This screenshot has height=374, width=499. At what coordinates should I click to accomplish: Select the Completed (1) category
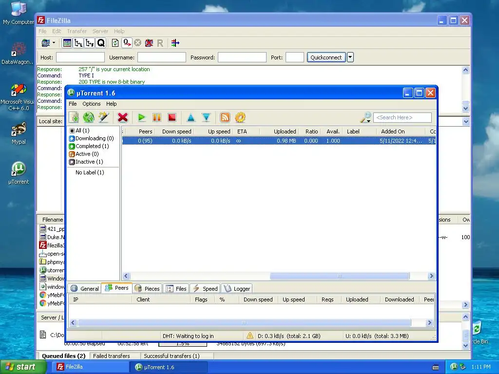tap(89, 146)
